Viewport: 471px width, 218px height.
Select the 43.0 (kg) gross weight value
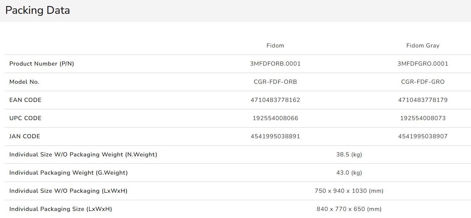[349, 173]
